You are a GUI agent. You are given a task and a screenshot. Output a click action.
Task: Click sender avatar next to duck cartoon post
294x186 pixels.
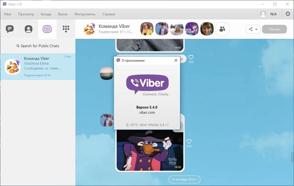(x=107, y=120)
